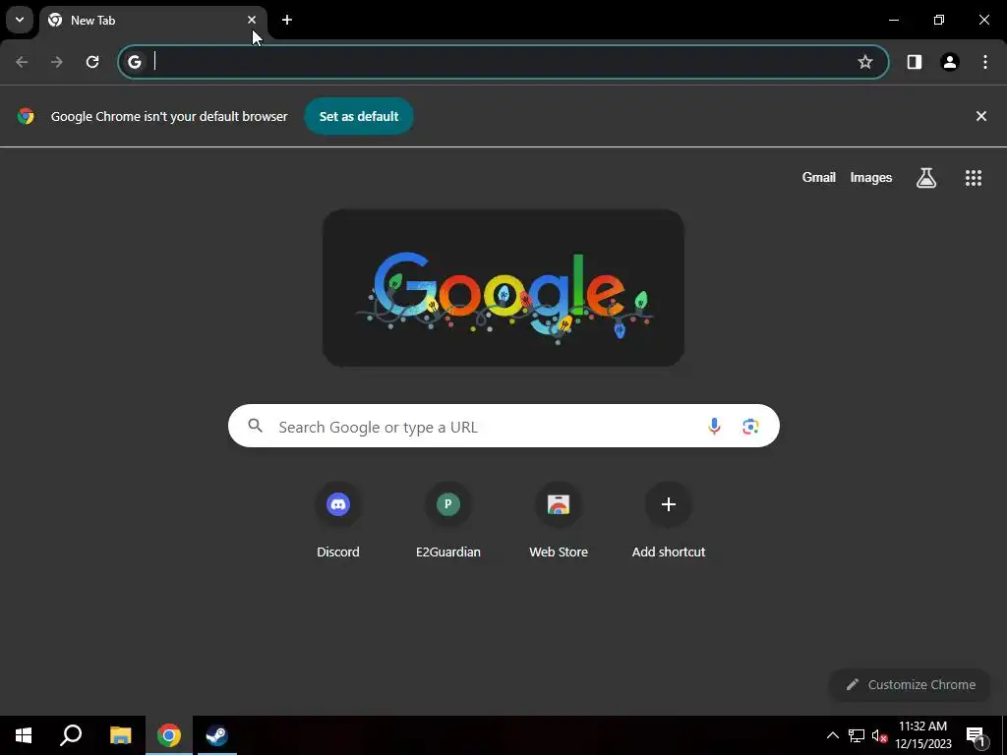Click the Google G icon in address bar
1007x755 pixels.
click(x=134, y=62)
